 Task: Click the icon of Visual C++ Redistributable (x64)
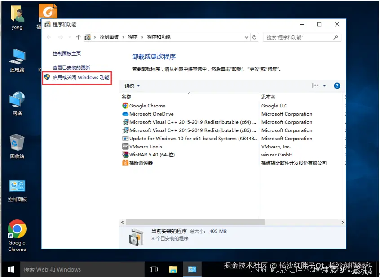[x=125, y=122]
